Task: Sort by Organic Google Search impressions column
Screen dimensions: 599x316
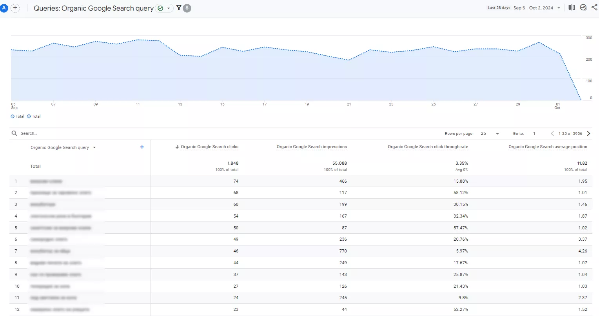Action: 312,147
